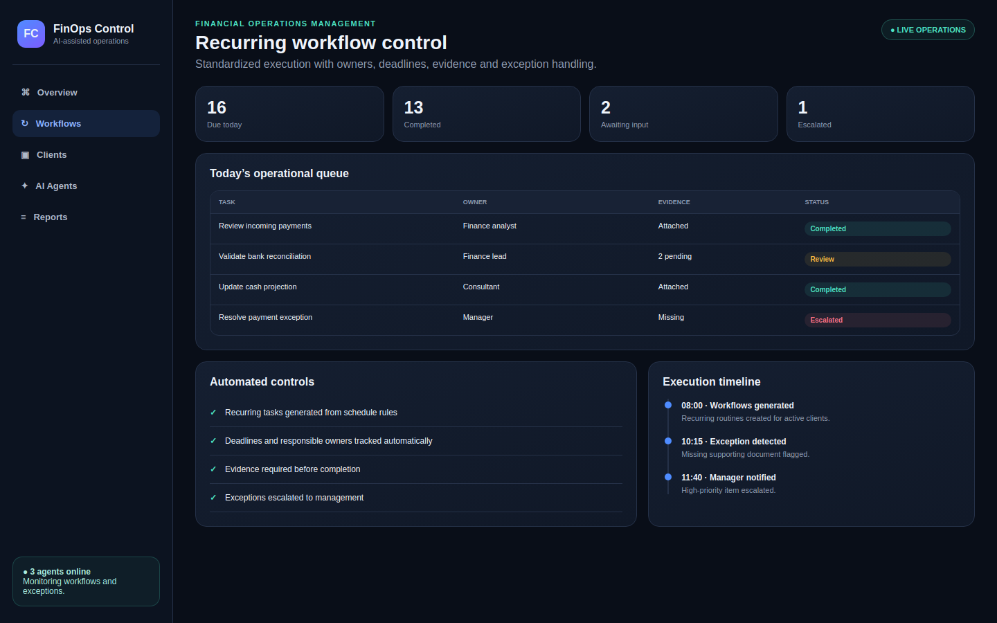997x623 pixels.
Task: Click the Missing evidence cell
Action: click(671, 317)
